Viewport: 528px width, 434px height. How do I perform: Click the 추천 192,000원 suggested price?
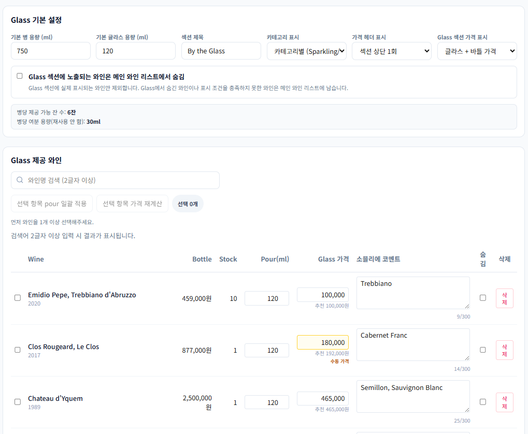coord(332,354)
